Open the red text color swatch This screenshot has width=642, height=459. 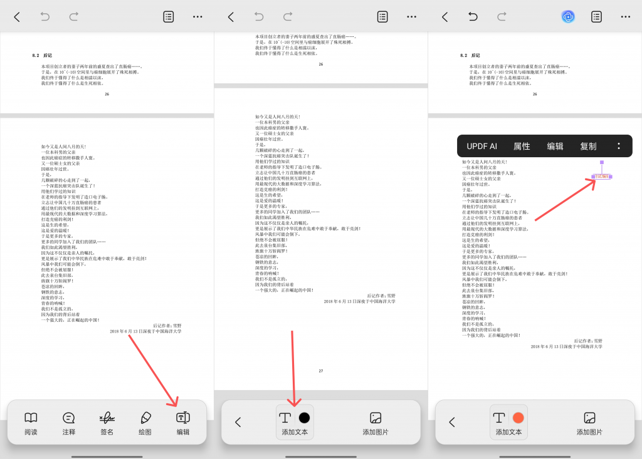click(x=518, y=418)
